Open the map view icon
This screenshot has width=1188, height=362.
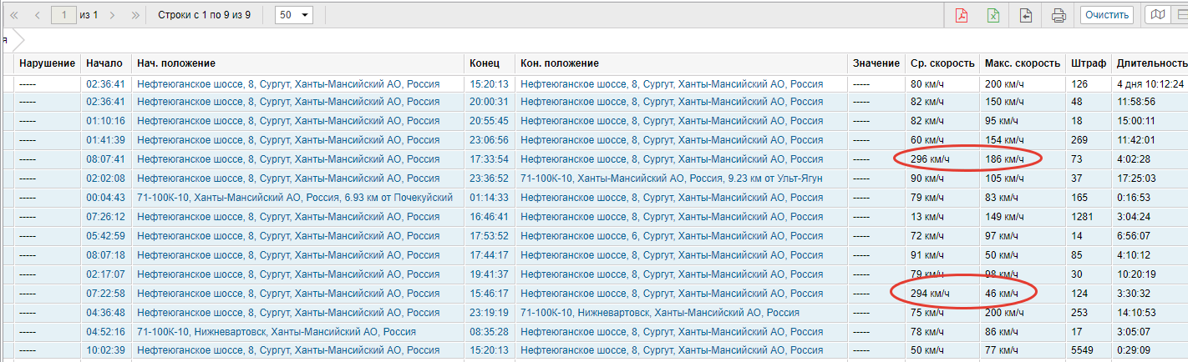coord(1157,15)
